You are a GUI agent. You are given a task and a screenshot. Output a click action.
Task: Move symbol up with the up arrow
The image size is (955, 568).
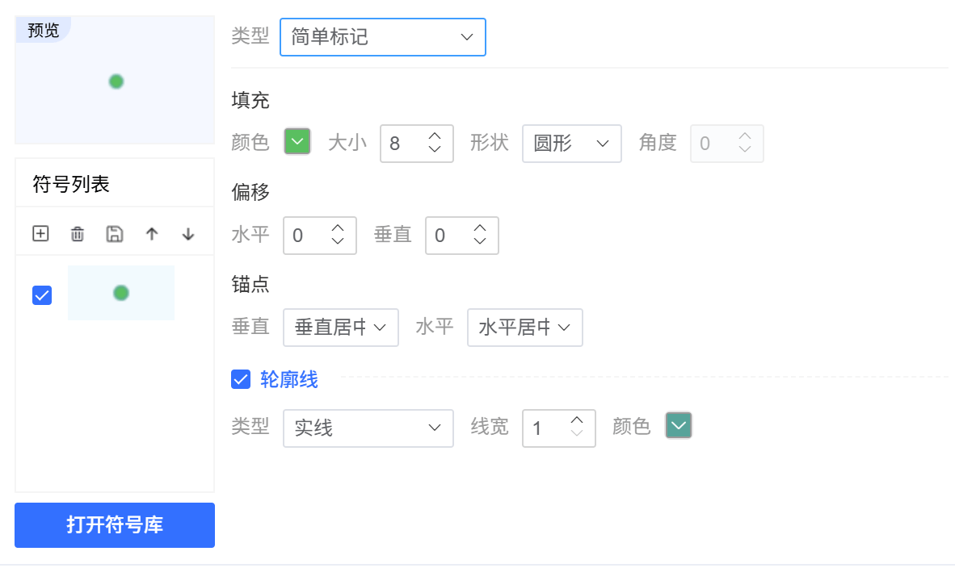pyautogui.click(x=152, y=234)
